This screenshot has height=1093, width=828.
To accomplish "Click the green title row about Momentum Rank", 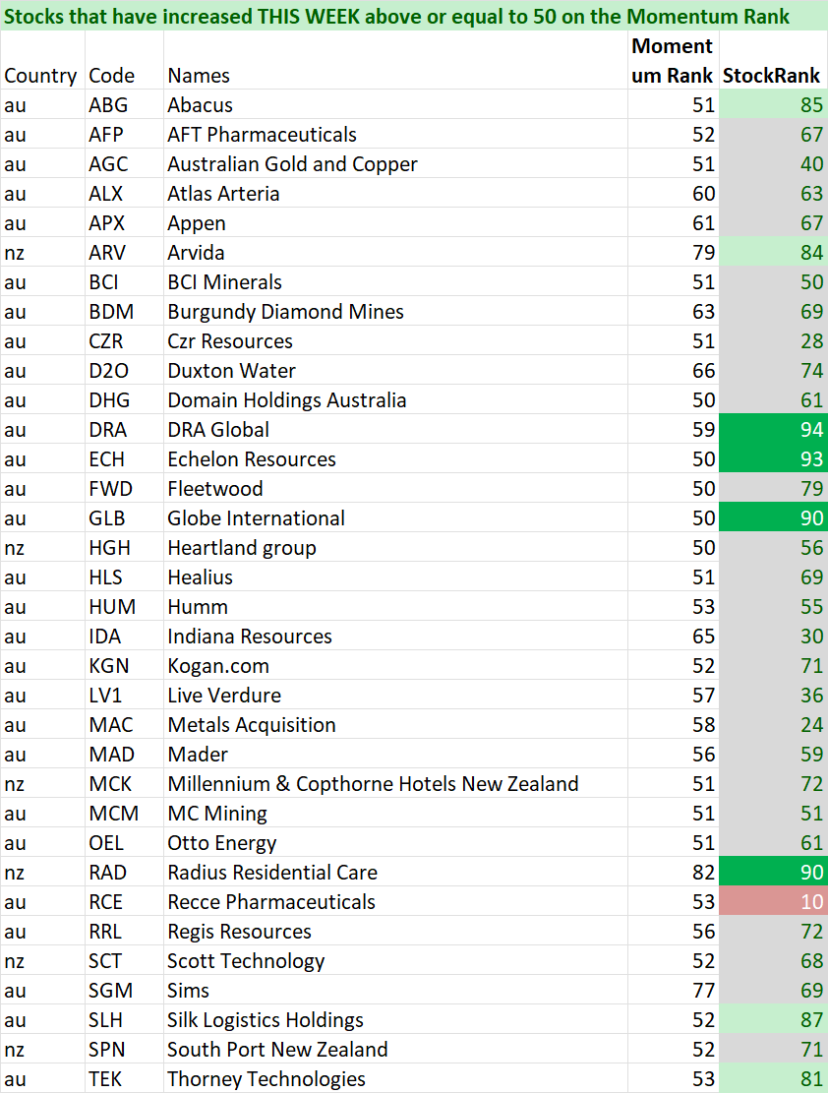I will [x=414, y=16].
